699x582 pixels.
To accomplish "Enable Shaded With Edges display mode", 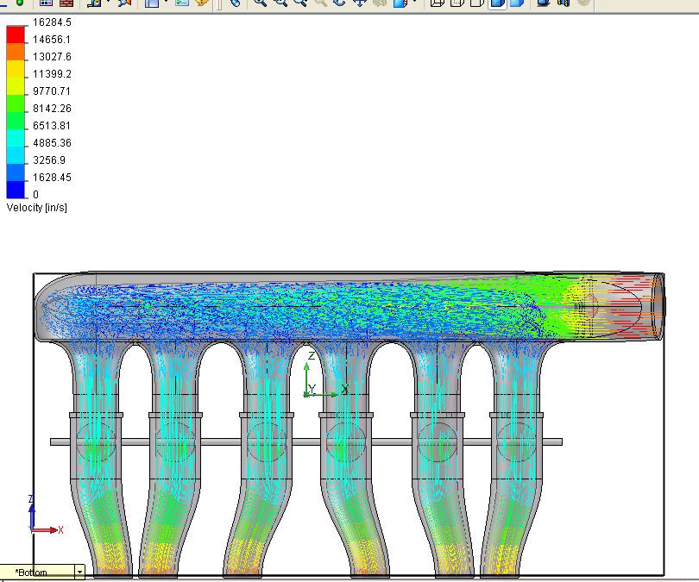I will click(497, 3).
